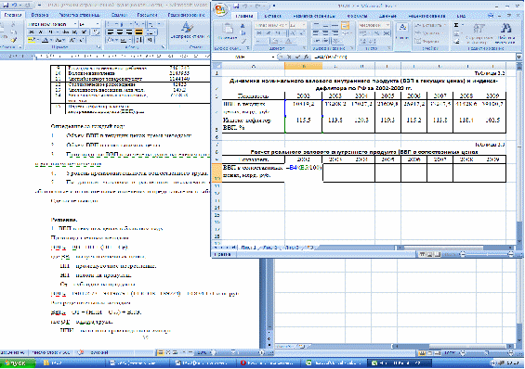Open Express Styles gallery in Word

(189, 32)
